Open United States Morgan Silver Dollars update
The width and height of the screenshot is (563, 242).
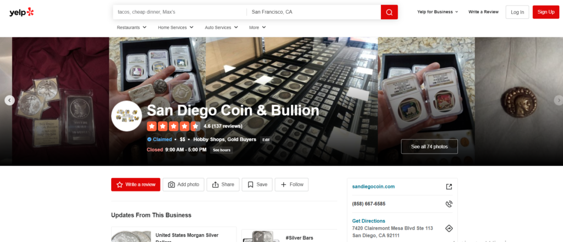click(174, 234)
